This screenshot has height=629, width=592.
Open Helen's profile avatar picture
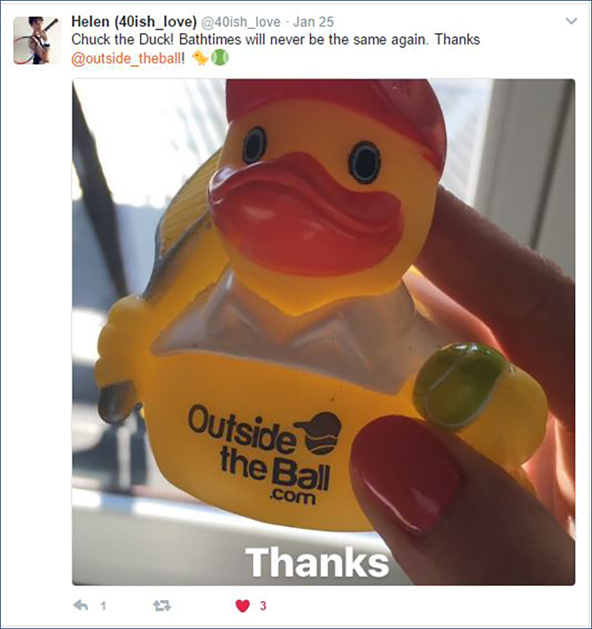click(36, 41)
